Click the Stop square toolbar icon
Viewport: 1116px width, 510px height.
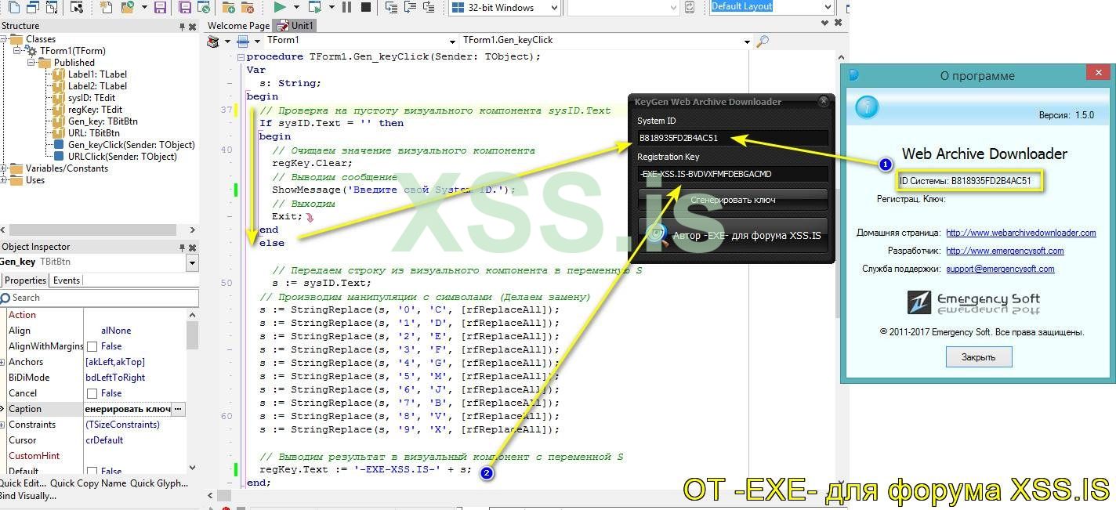[366, 7]
